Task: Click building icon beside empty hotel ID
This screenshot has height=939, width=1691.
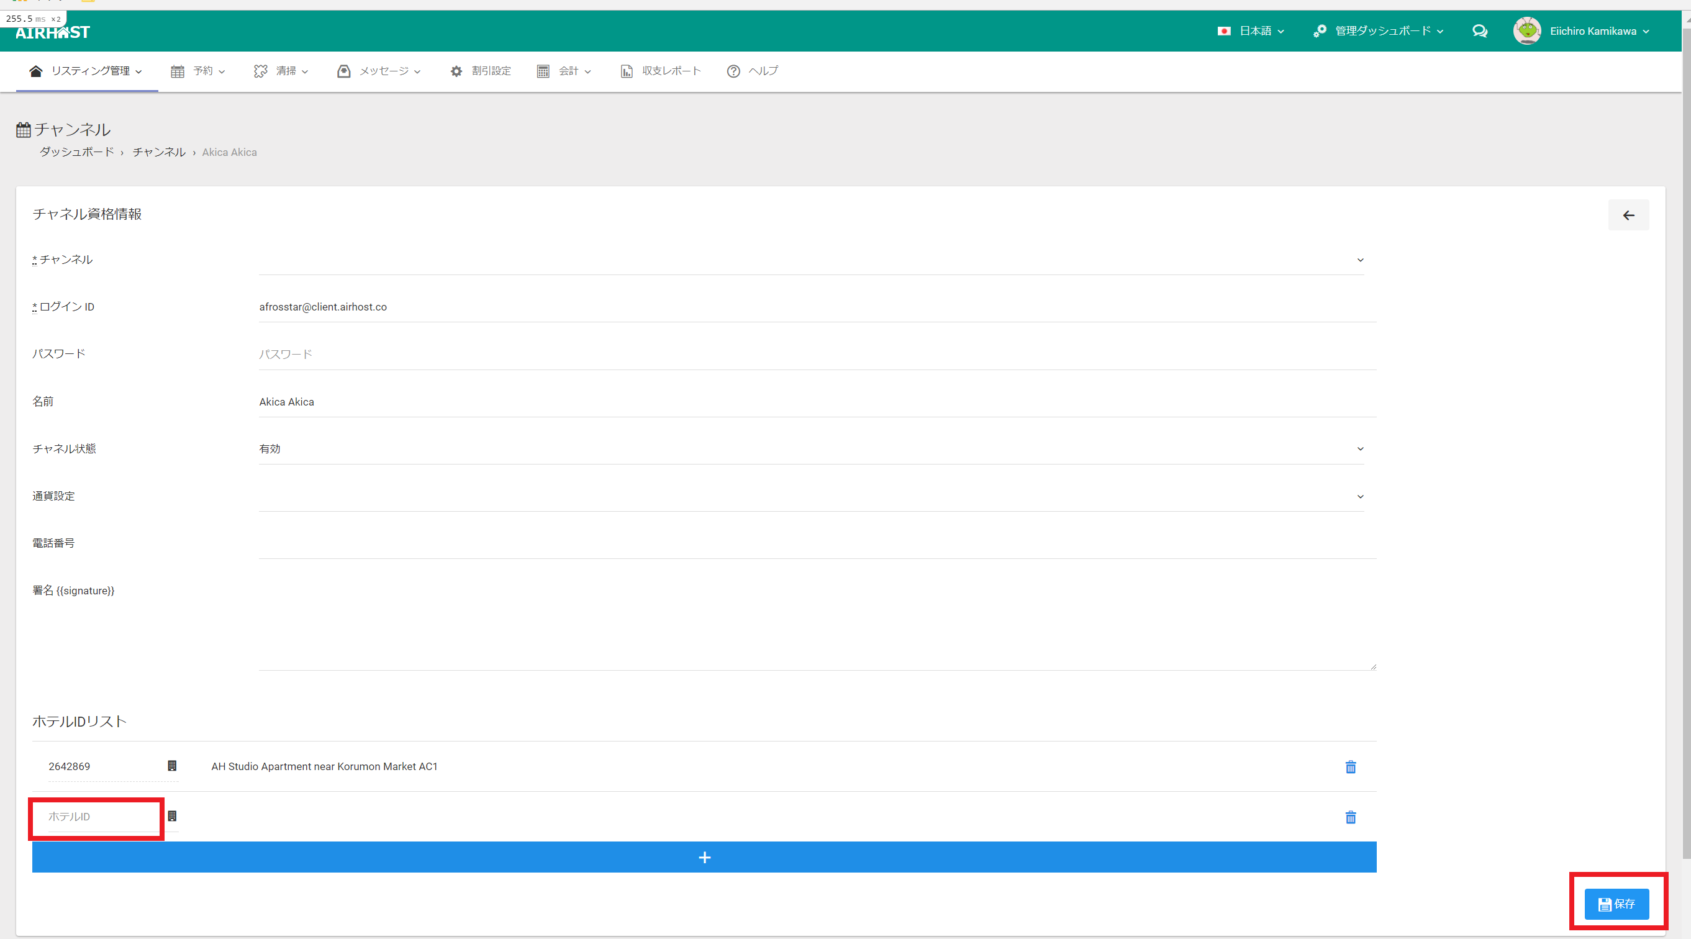Action: click(172, 815)
